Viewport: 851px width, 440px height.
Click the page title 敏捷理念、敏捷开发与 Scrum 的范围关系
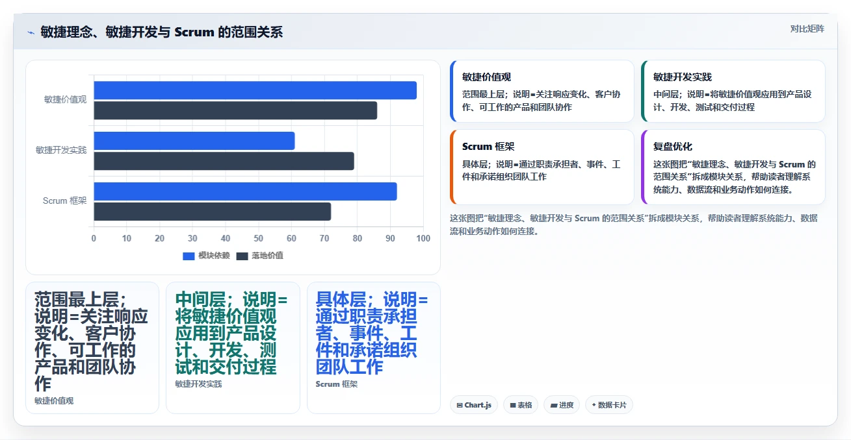[162, 32]
